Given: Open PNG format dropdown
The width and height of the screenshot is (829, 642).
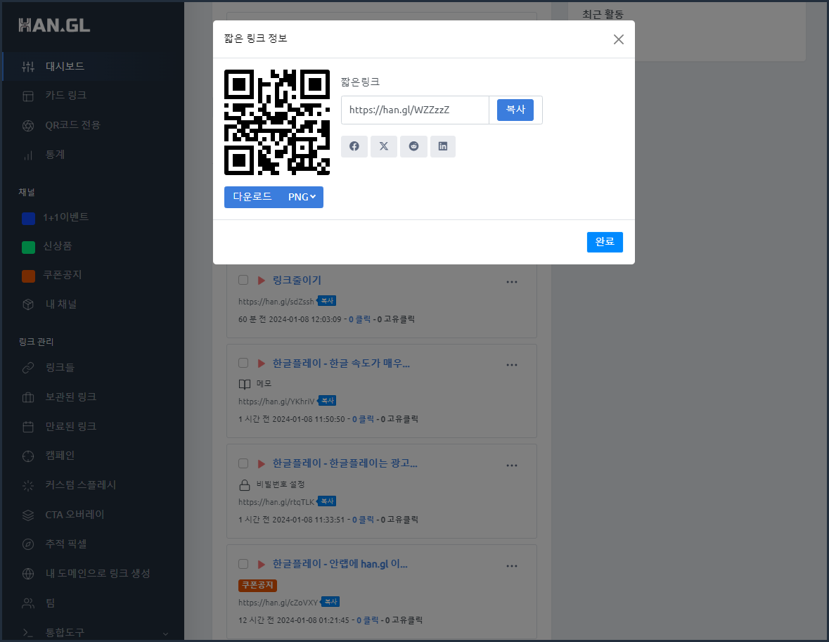Looking at the screenshot, I should tap(302, 198).
